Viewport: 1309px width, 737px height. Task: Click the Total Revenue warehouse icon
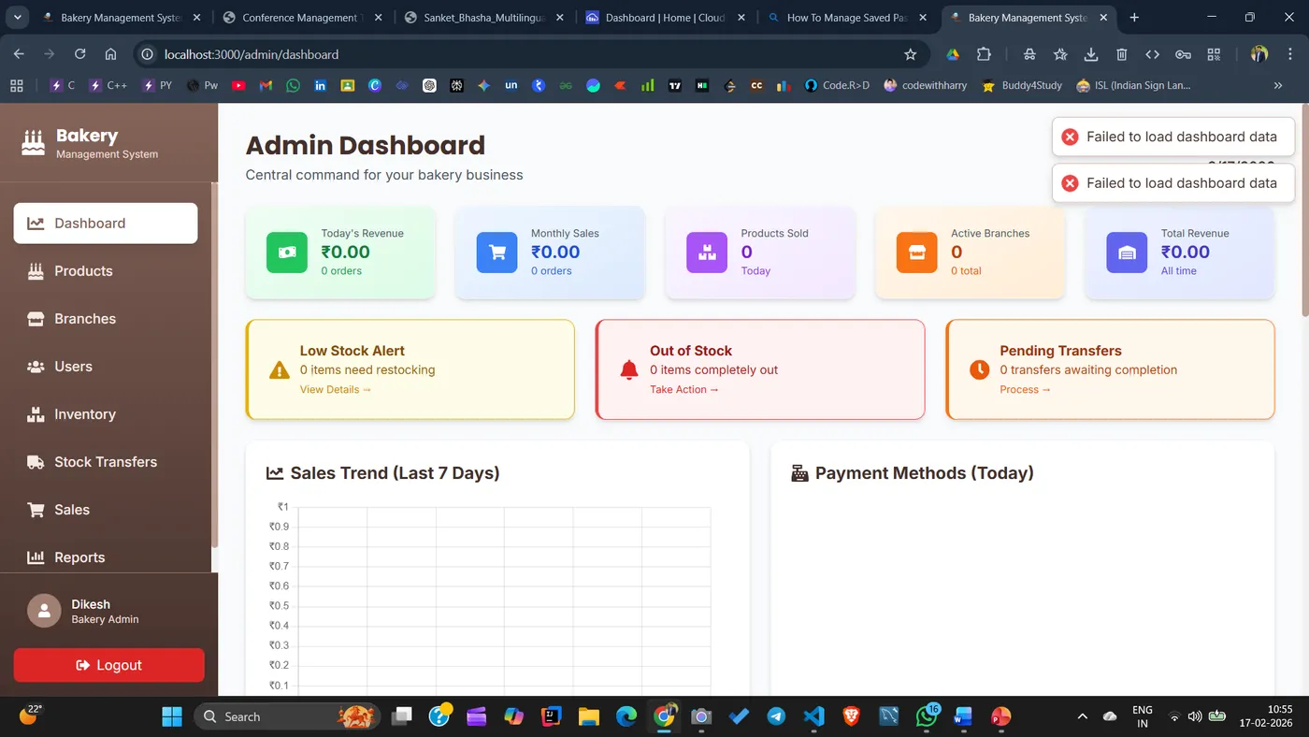[1127, 253]
